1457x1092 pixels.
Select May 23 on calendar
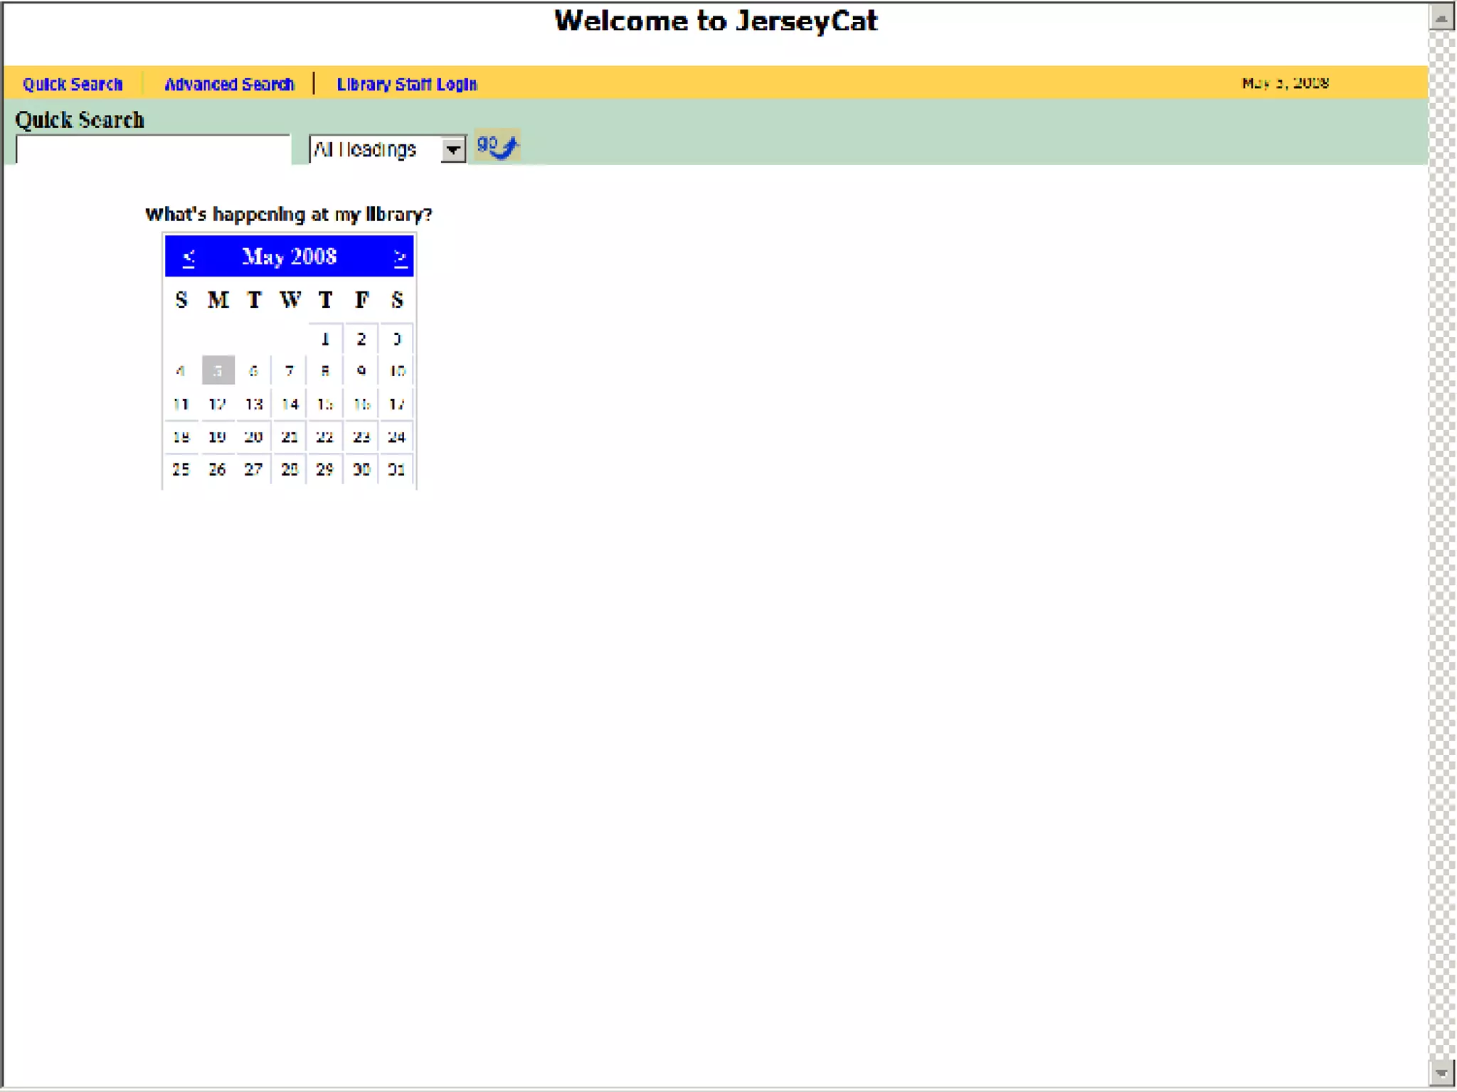pos(361,437)
